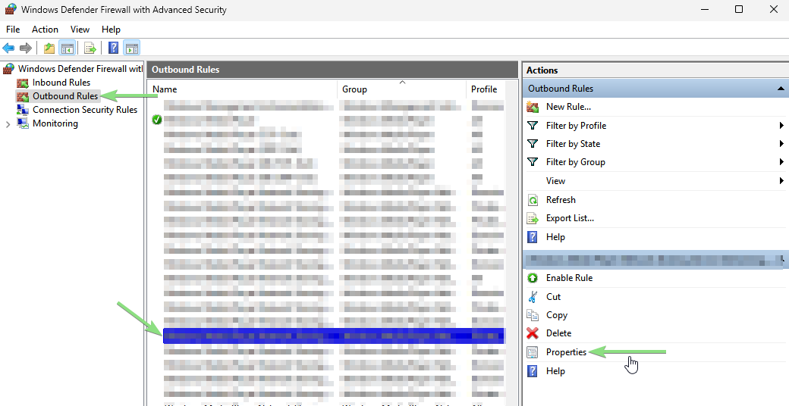Screen dimensions: 789x406
Task: Expand arrow next to Filter by Profile
Action: tap(781, 126)
